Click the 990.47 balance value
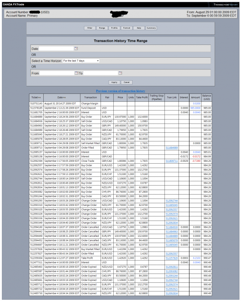This screenshot has width=241, height=302. tap(207, 258)
